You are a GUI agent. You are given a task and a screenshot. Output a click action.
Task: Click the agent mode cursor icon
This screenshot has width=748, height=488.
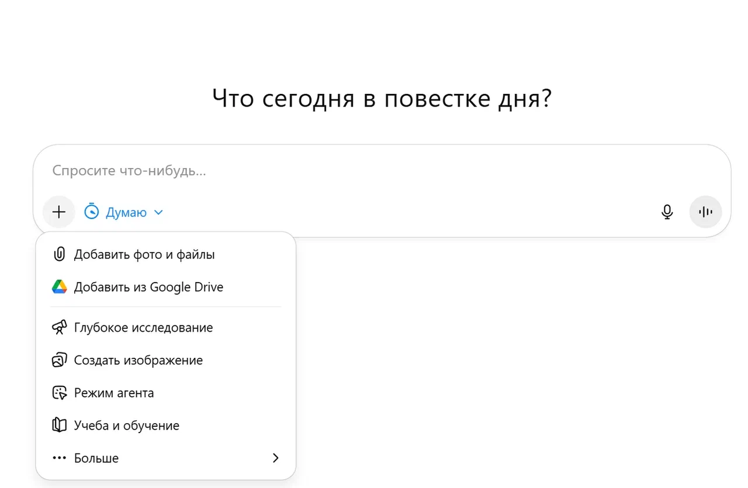(x=59, y=393)
